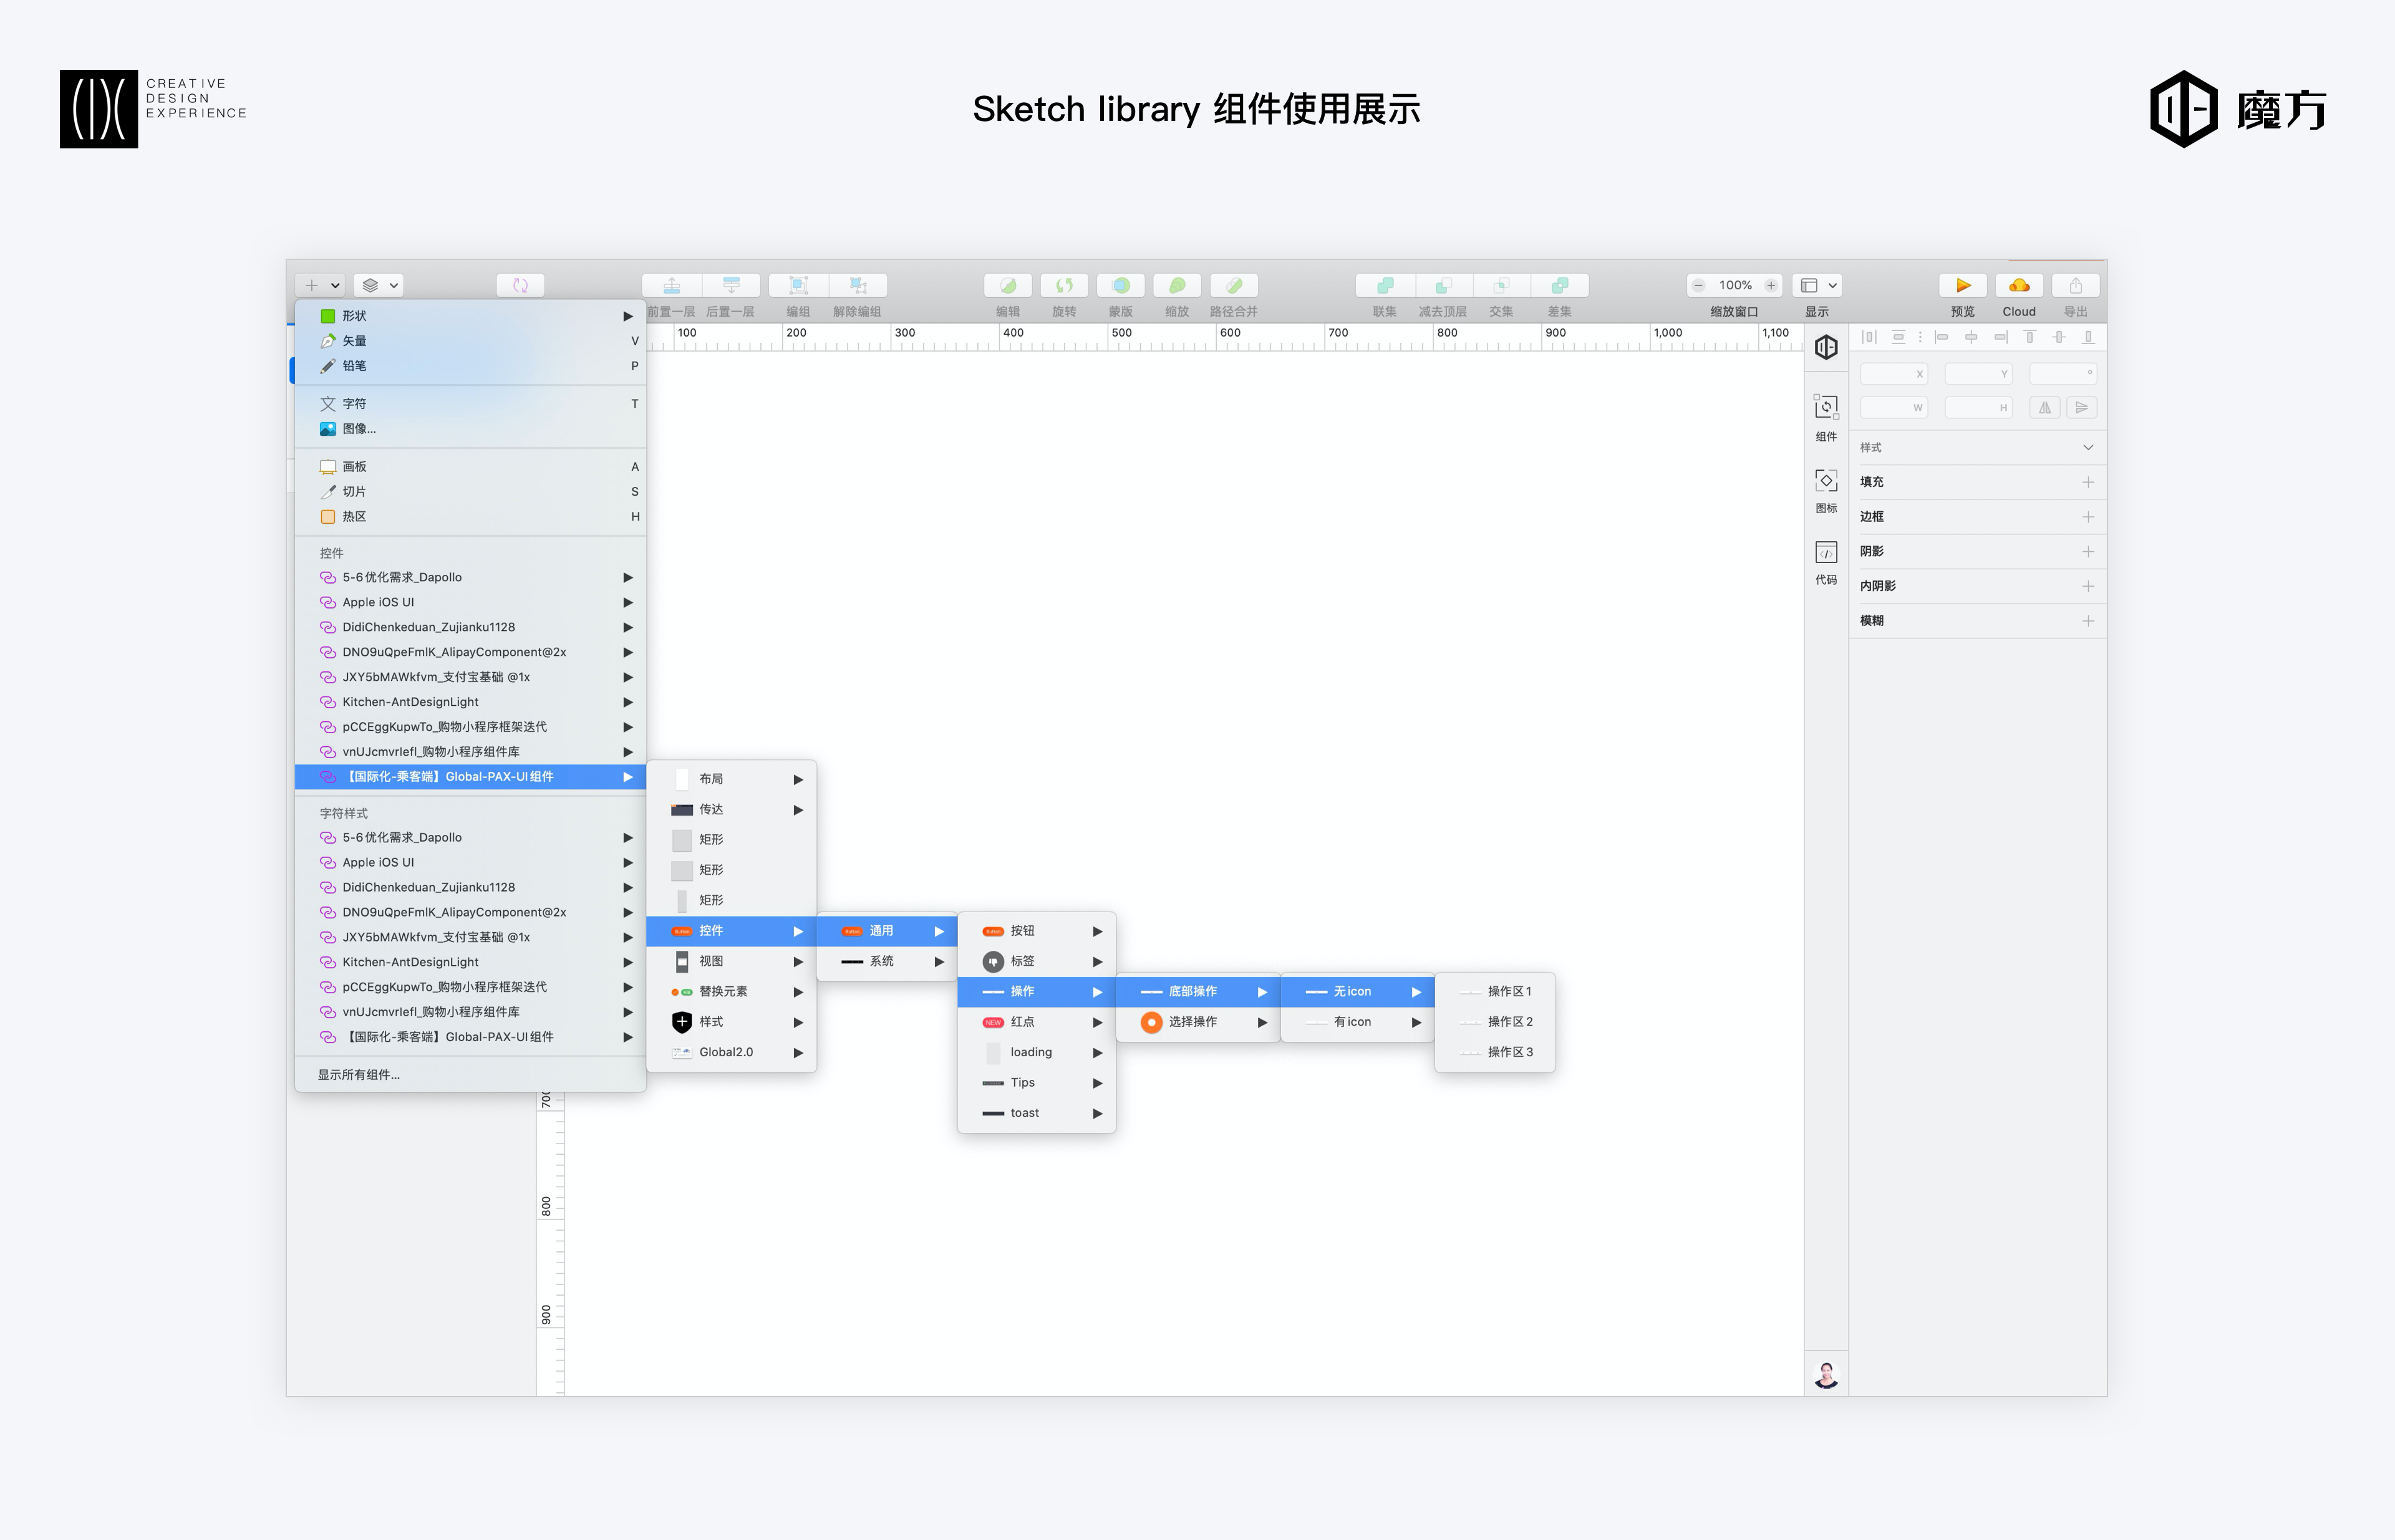The height and width of the screenshot is (1540, 2395).
Task: Click the Export share icon
Action: pyautogui.click(x=2075, y=286)
